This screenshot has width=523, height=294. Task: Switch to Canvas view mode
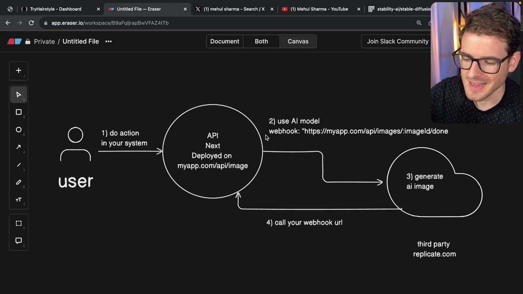(x=298, y=41)
